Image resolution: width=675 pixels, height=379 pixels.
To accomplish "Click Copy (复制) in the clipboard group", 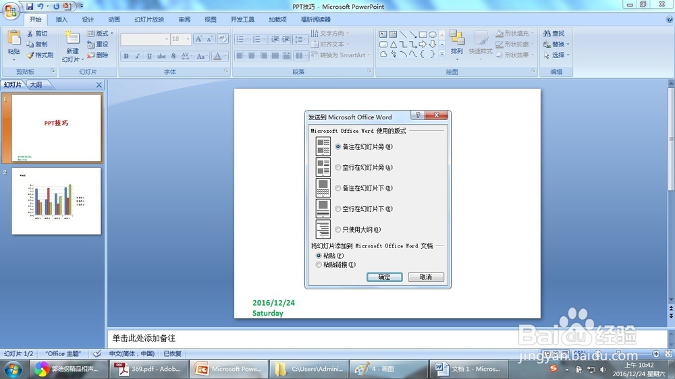I will click(37, 45).
